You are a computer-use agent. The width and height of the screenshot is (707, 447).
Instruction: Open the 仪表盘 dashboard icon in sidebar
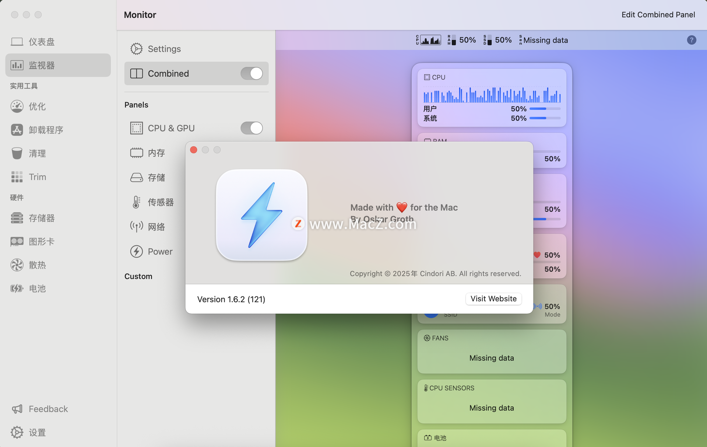[17, 42]
